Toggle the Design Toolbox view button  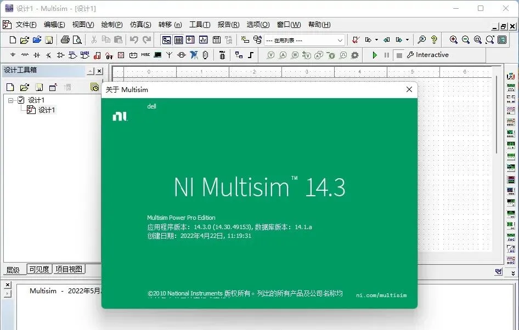(x=166, y=40)
